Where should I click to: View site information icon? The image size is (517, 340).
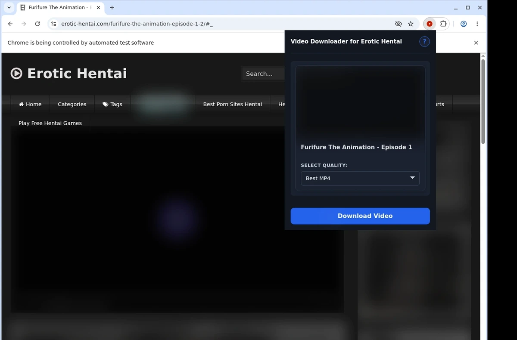point(53,24)
